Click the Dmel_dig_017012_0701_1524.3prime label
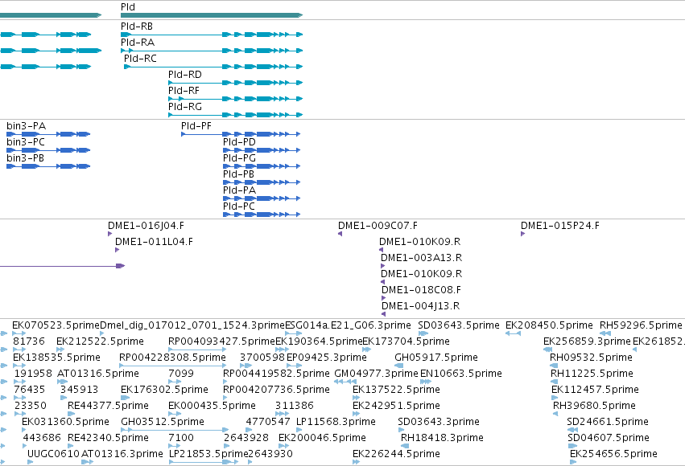This screenshot has height=466, width=685. pos(192,325)
